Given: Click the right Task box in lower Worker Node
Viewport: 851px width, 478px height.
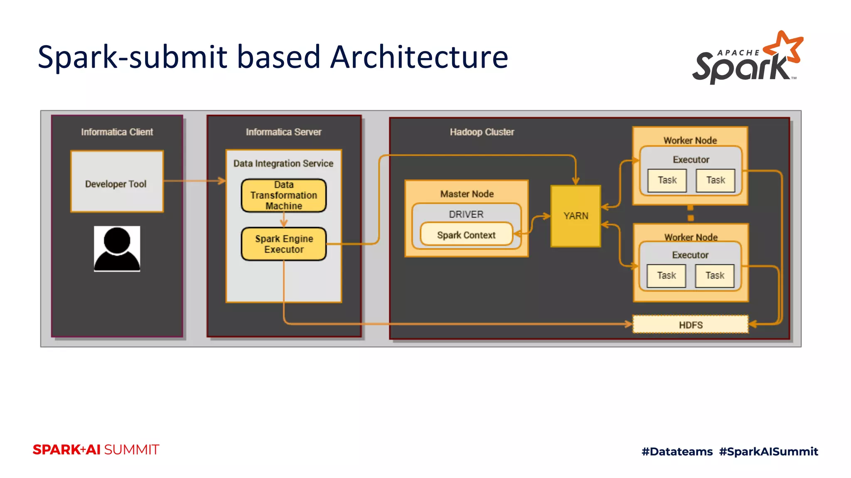Looking at the screenshot, I should tap(715, 276).
